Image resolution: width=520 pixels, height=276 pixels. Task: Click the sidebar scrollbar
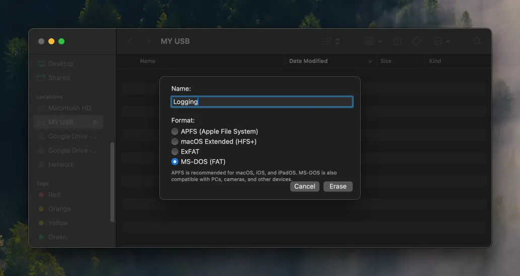tap(112, 182)
